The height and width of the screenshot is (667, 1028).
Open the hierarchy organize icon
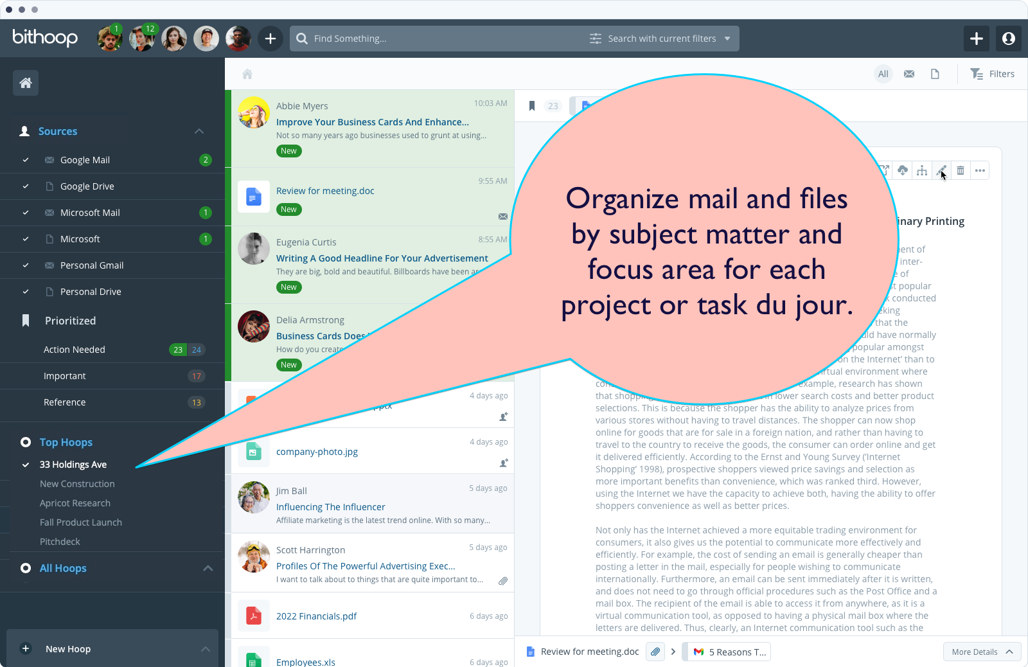point(922,170)
